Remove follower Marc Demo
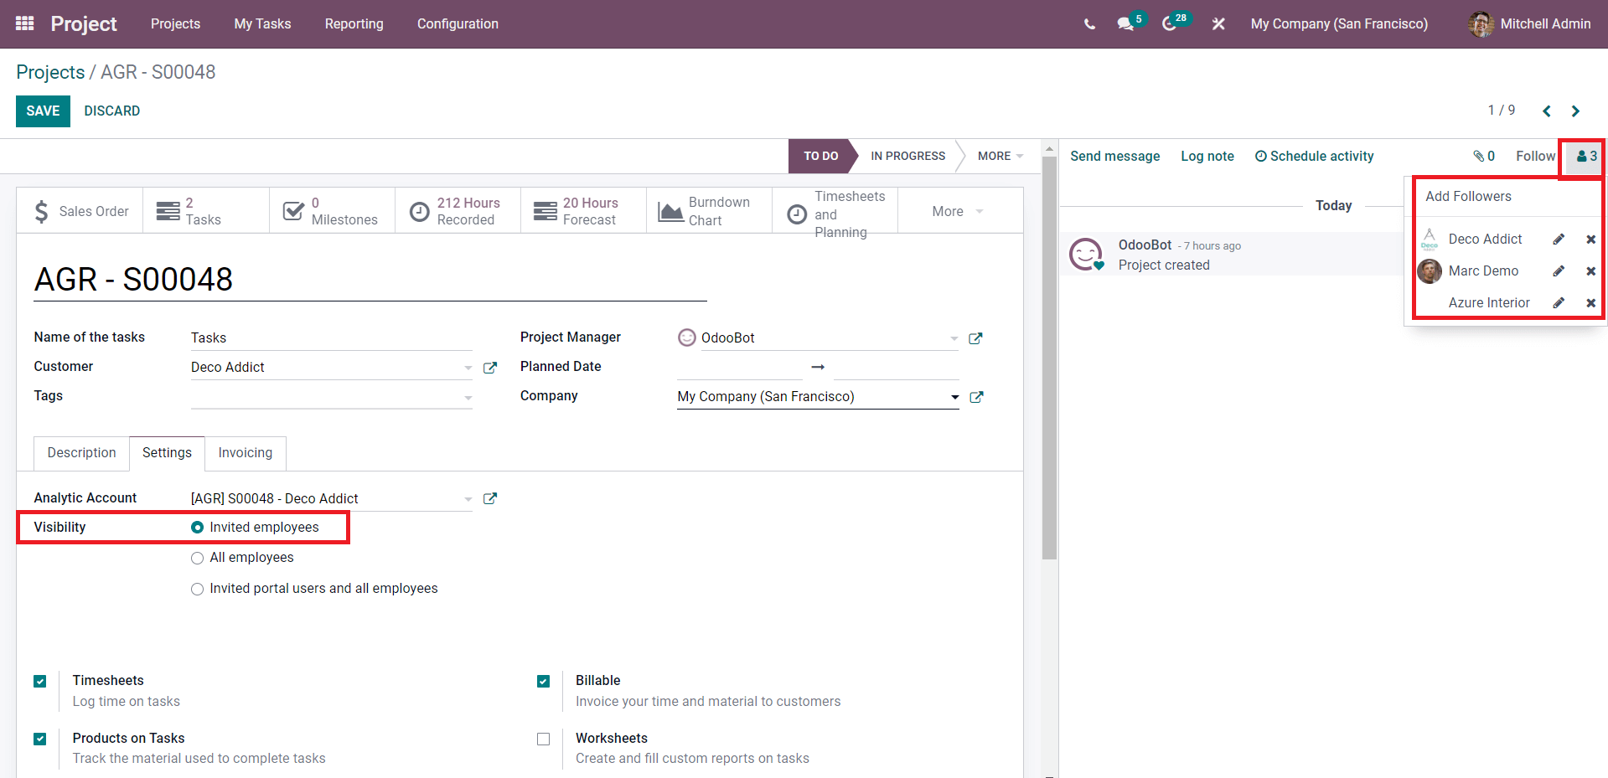 click(1590, 271)
